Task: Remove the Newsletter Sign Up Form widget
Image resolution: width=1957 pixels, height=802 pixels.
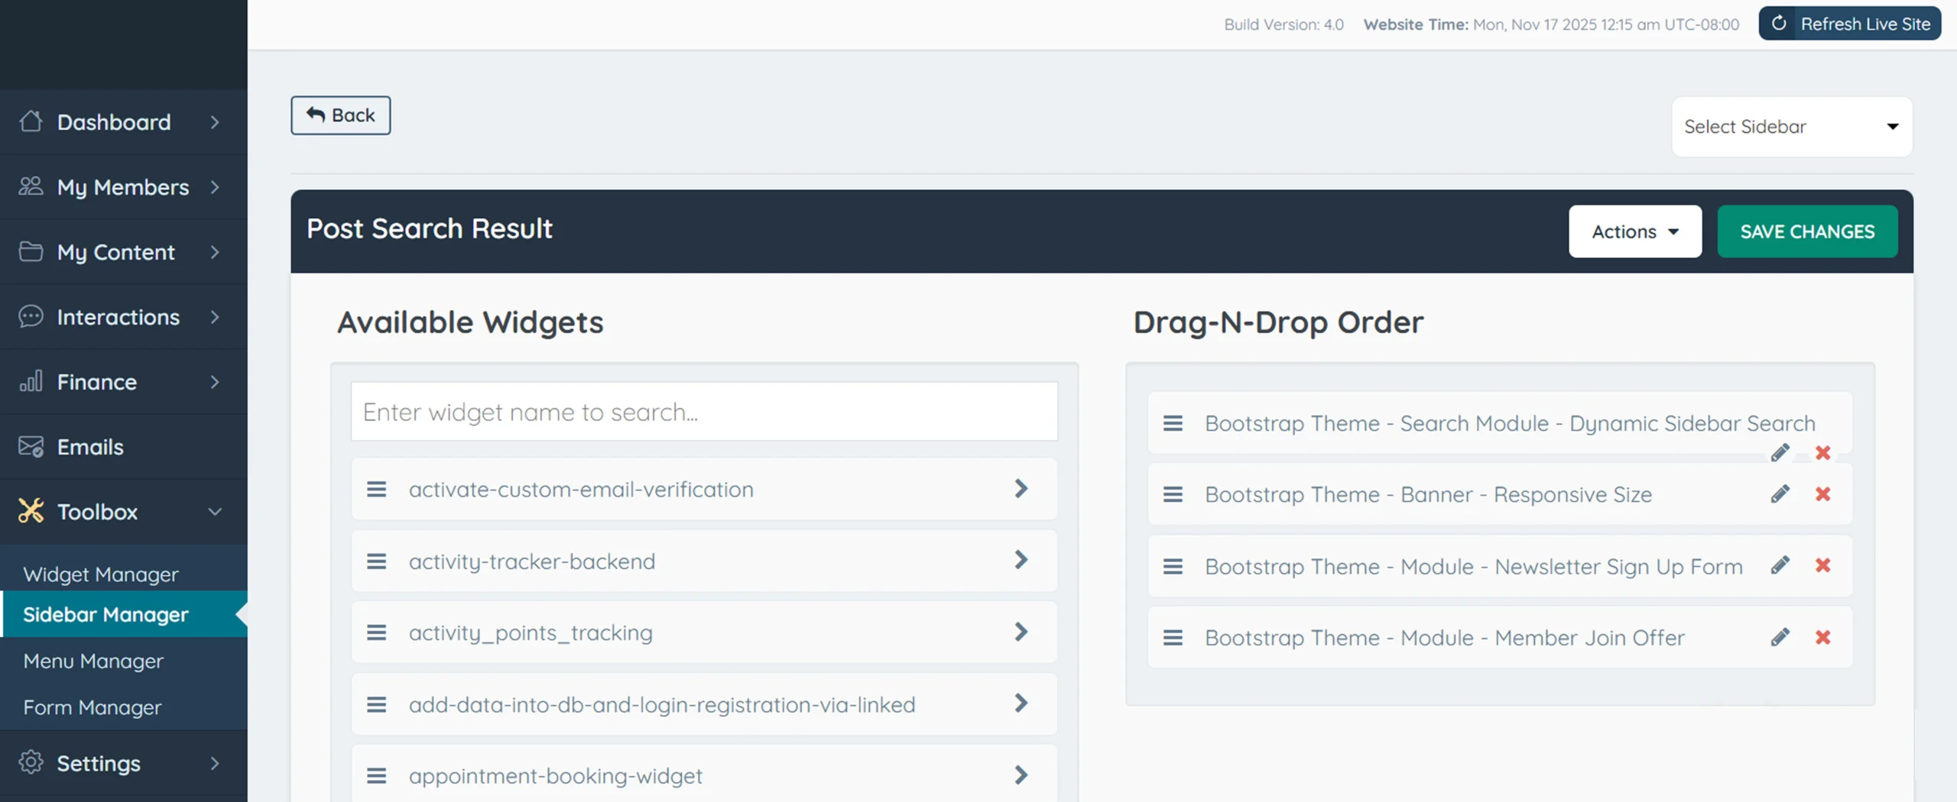Action: click(x=1822, y=565)
